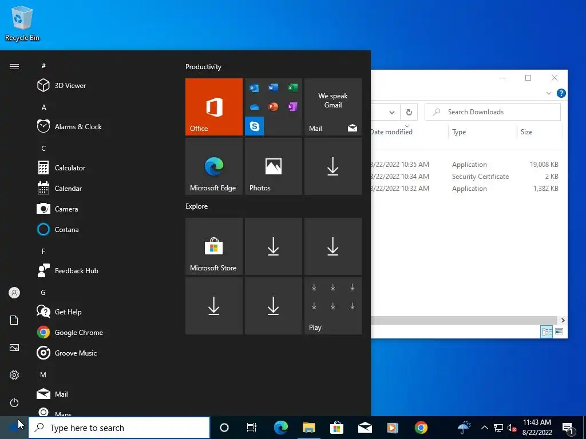Screen dimensions: 586x439
Task: Open weather widget in tray
Action: [464, 428]
